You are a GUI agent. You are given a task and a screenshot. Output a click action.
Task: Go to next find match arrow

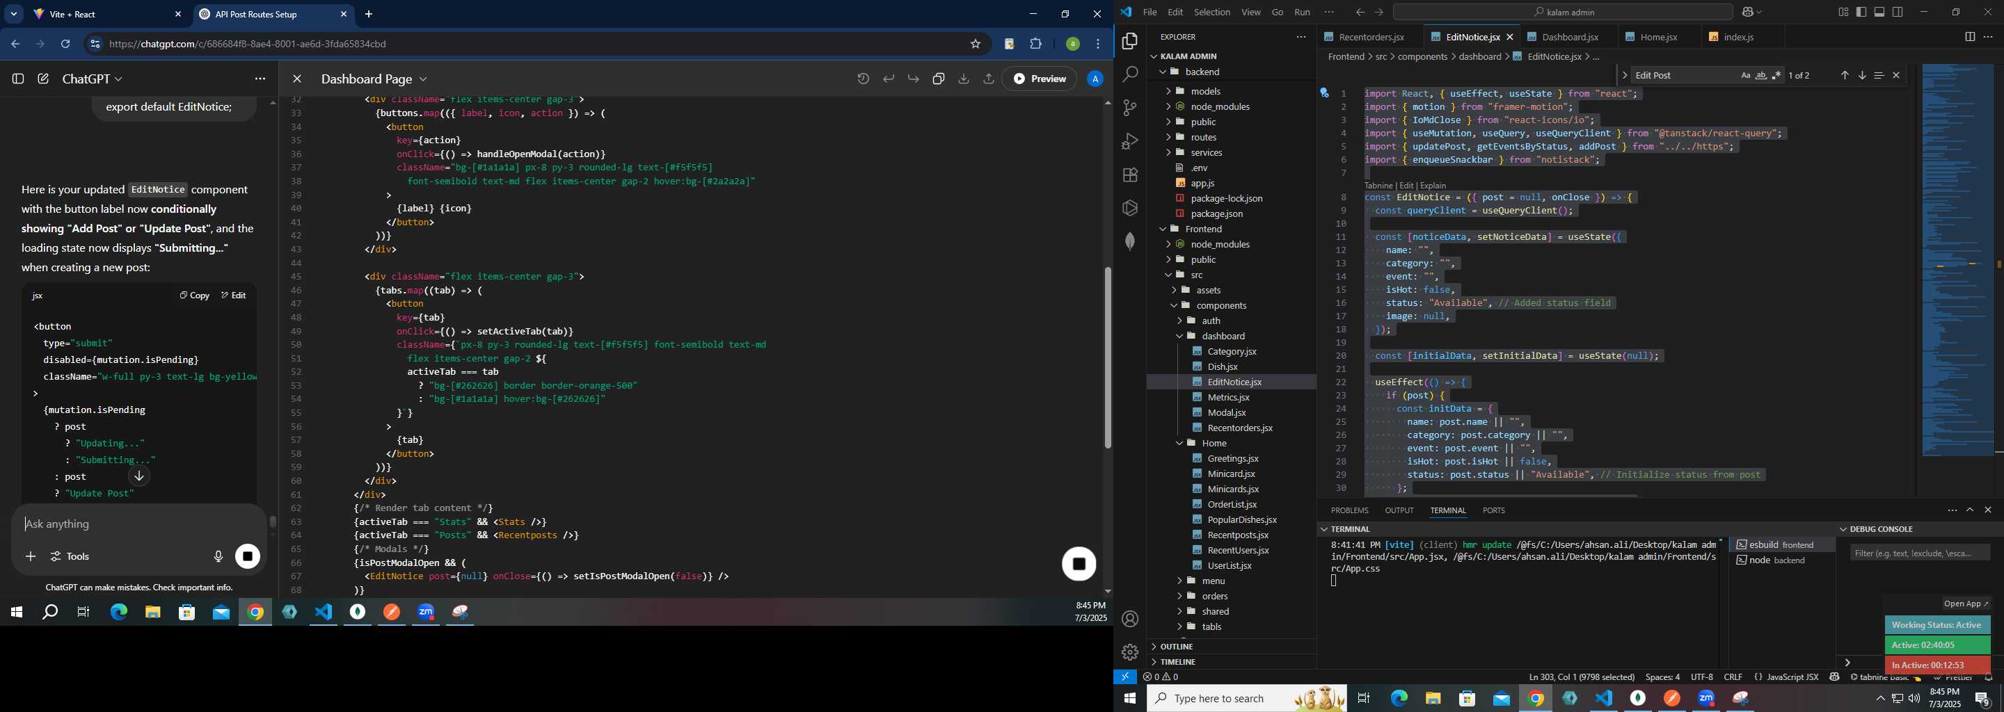pos(1861,75)
